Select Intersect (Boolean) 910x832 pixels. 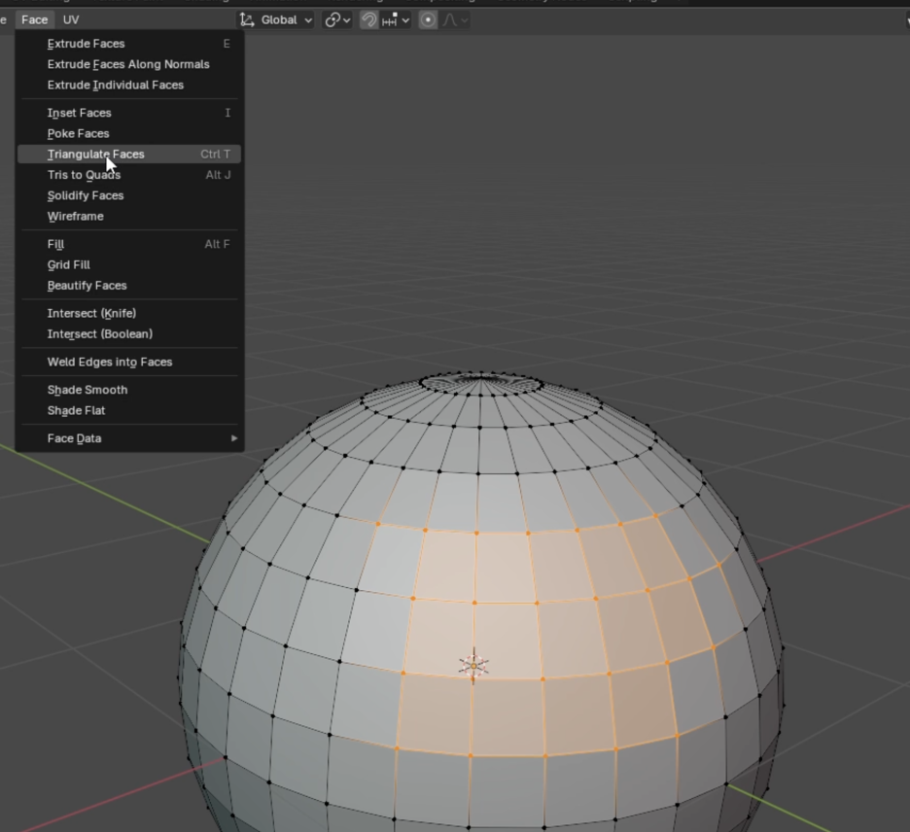pyautogui.click(x=129, y=334)
